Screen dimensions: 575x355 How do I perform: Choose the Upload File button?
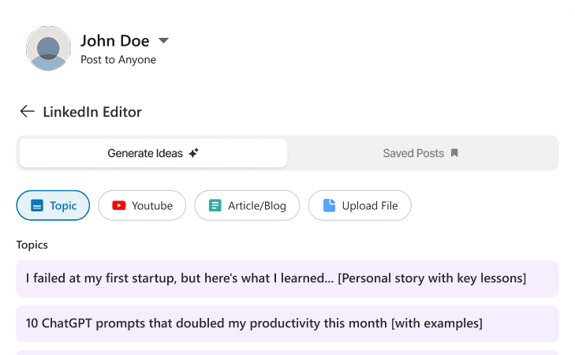click(x=360, y=205)
